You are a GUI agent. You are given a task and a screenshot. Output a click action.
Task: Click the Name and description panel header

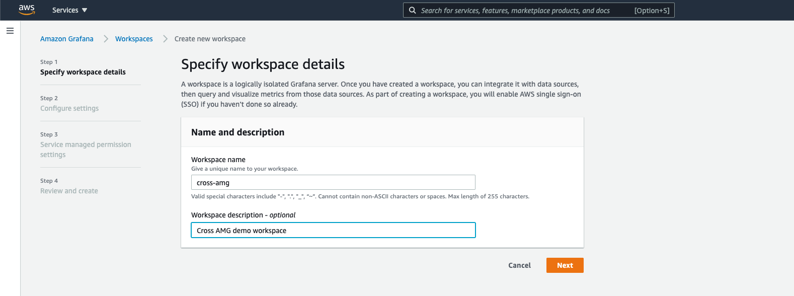tap(237, 132)
